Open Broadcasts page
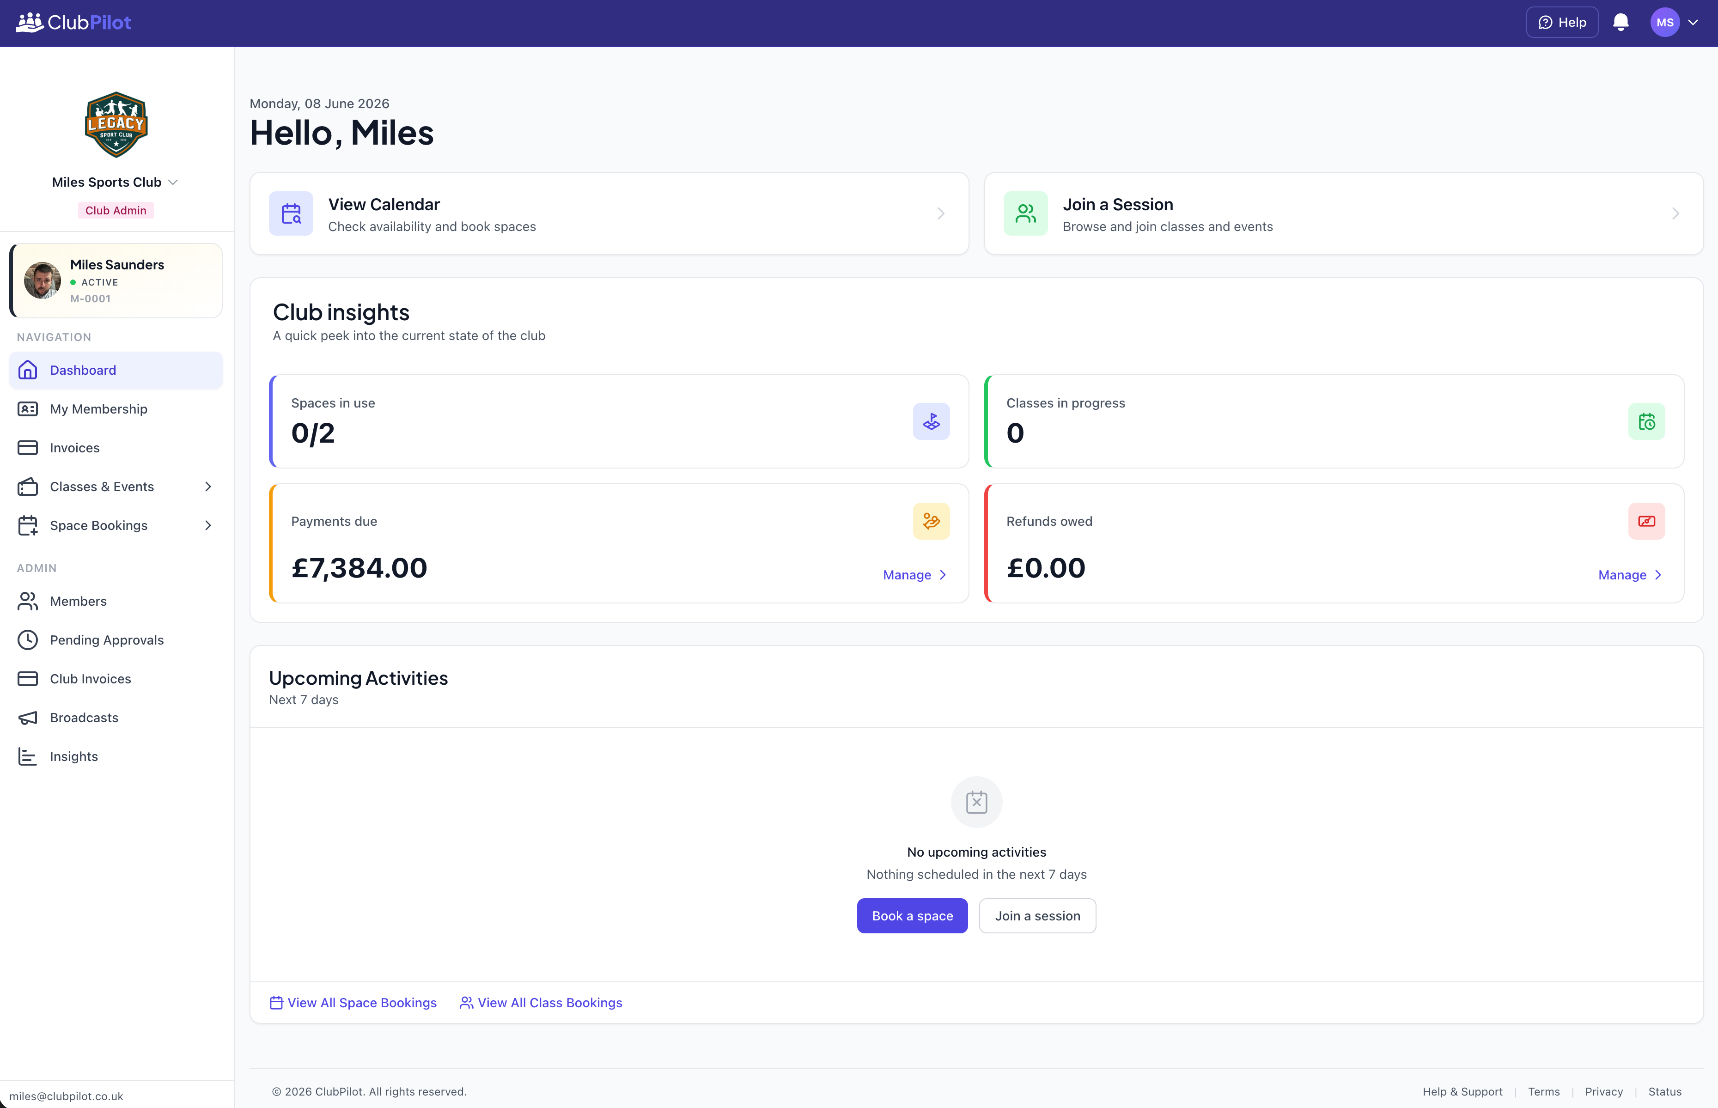Viewport: 1718px width, 1108px height. (116, 717)
